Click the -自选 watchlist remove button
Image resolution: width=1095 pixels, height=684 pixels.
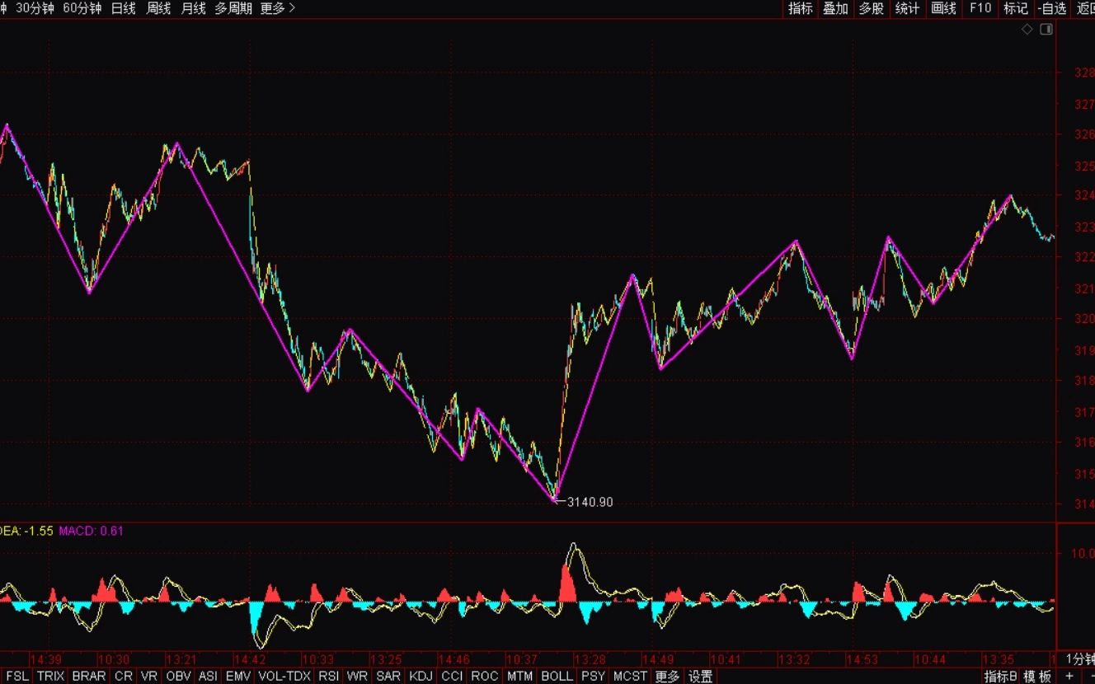click(x=1052, y=8)
